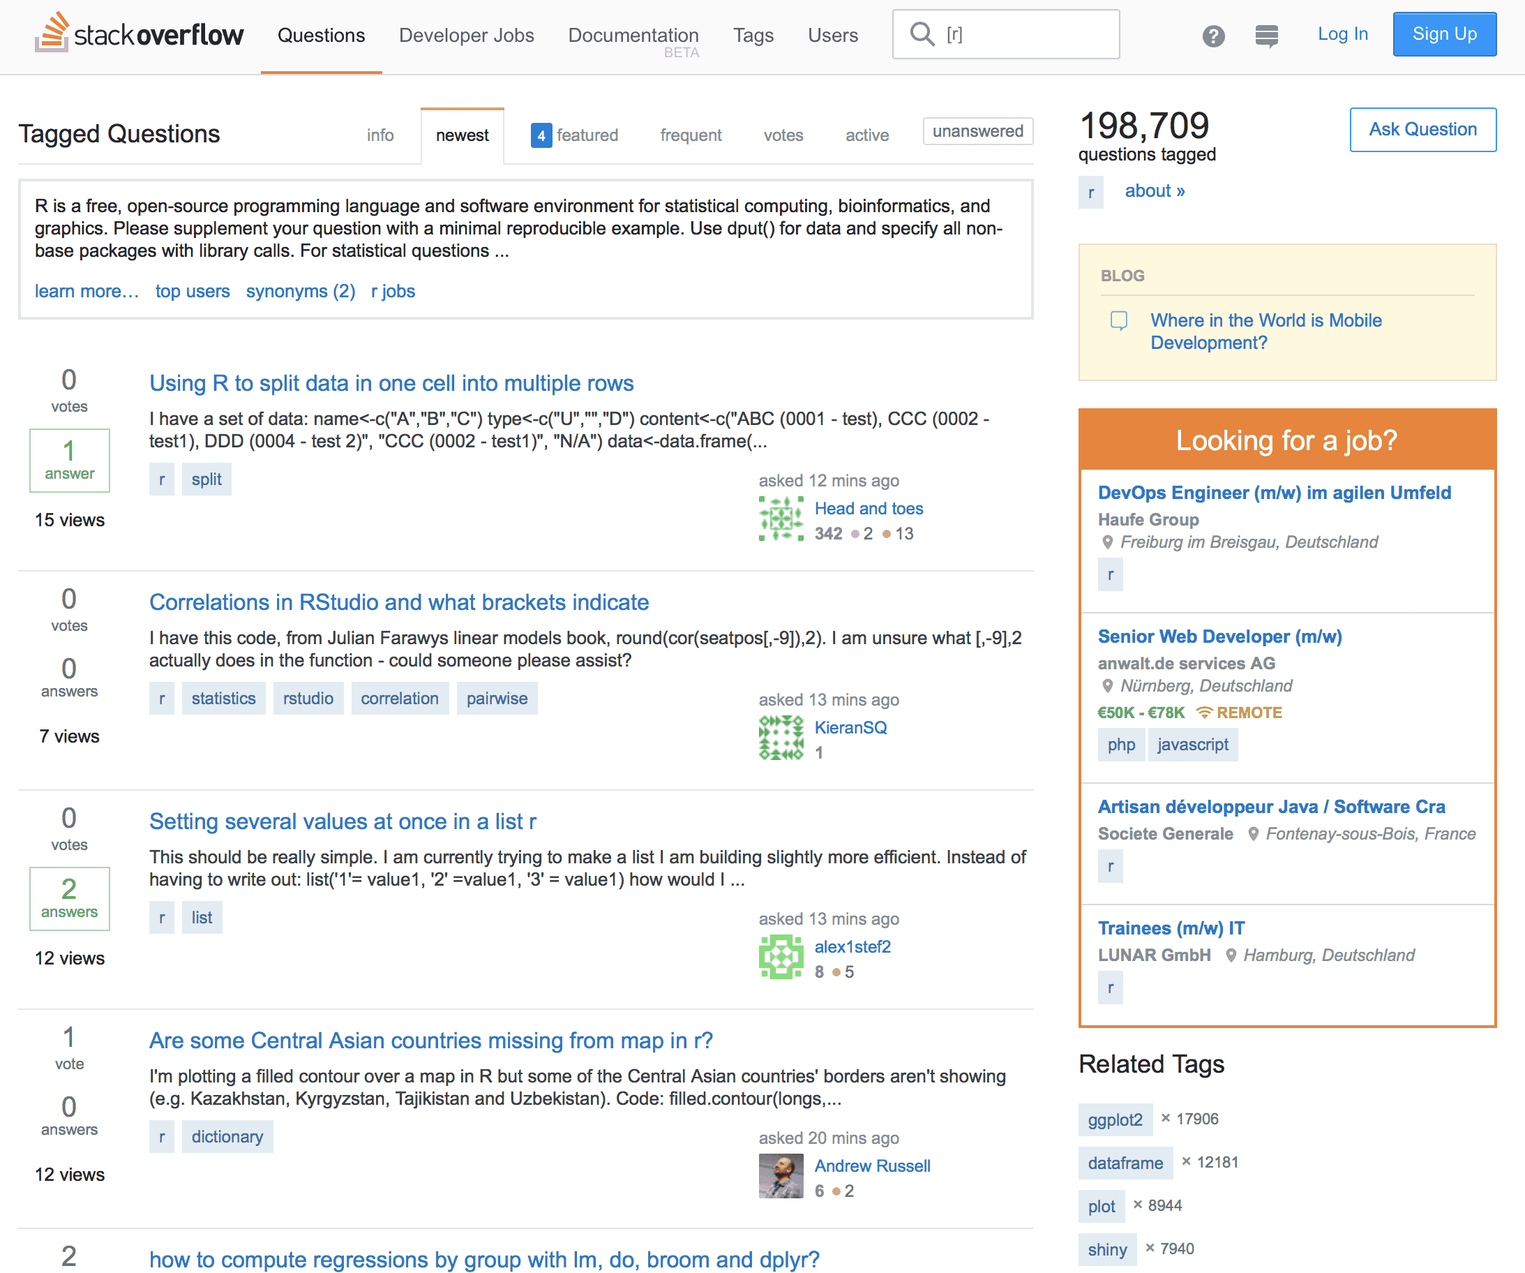Open blog post 'Where in the World is Mobile Development?'
This screenshot has width=1525, height=1273.
pos(1265,332)
